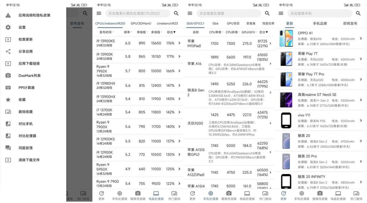Open 对比手机 phone compare icon
This screenshot has height=203, width=367.
click(8, 124)
